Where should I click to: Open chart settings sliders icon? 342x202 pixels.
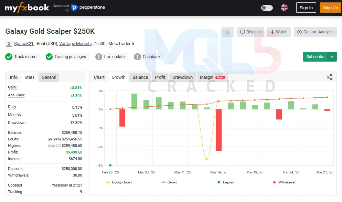pos(330,77)
